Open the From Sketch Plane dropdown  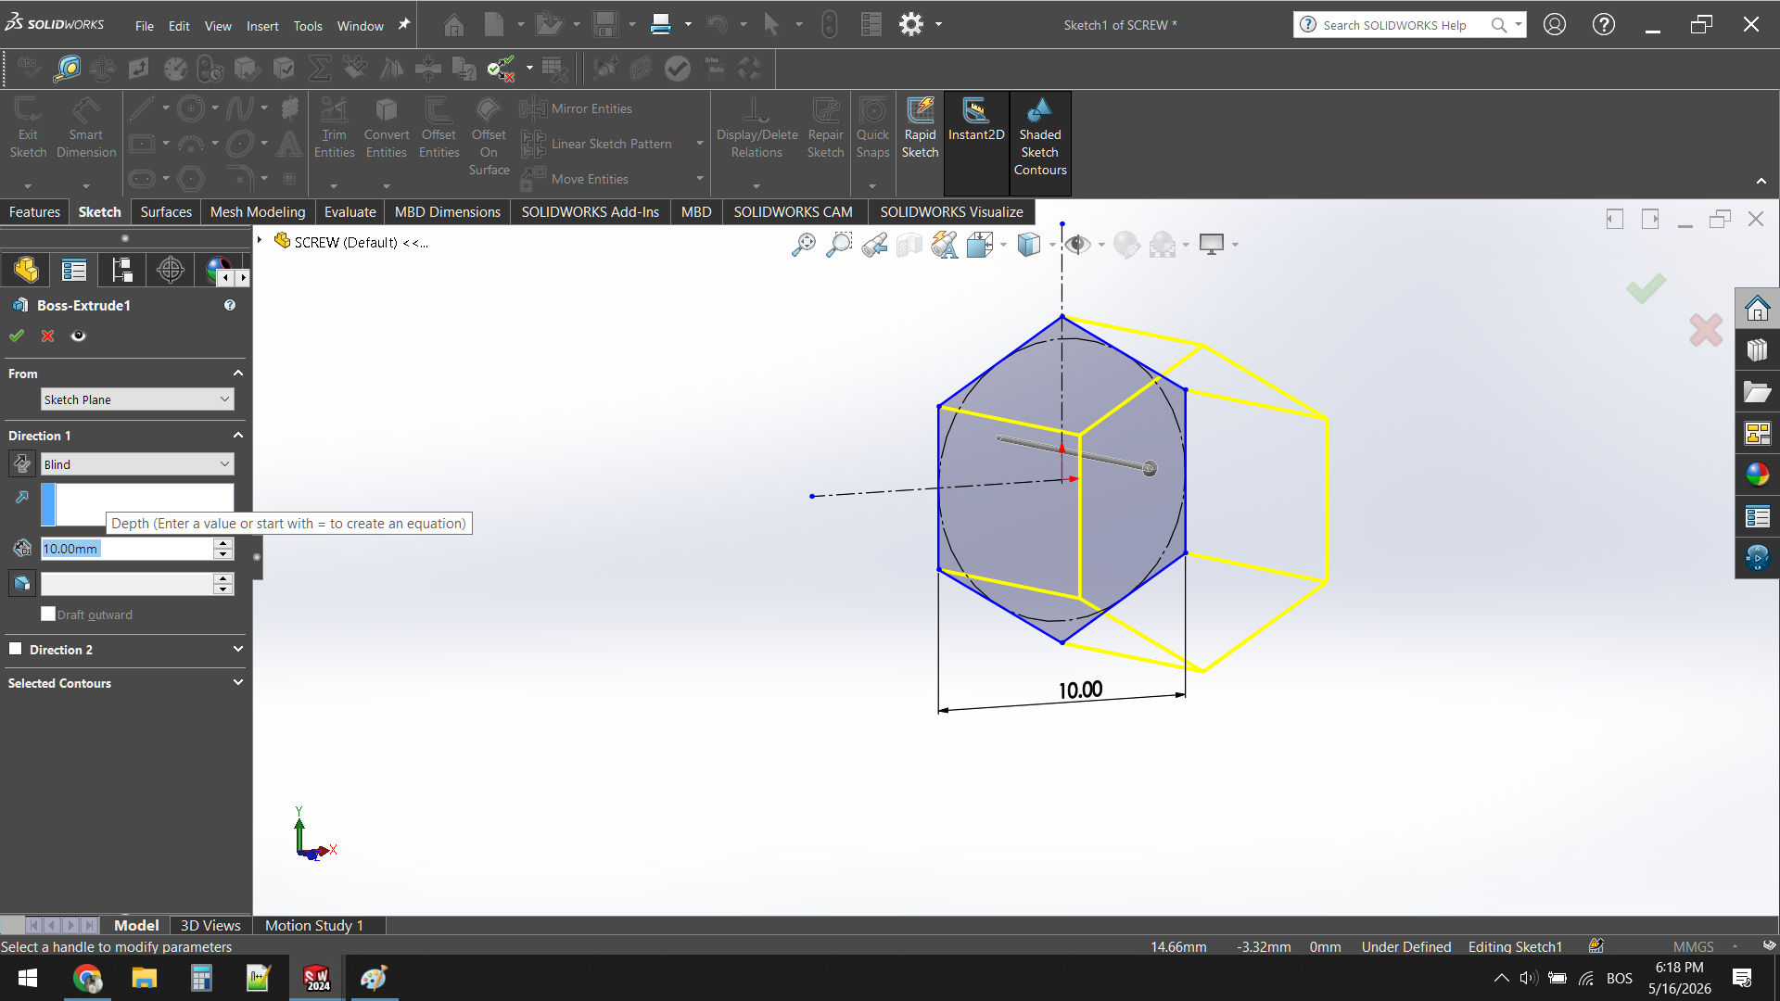137,399
